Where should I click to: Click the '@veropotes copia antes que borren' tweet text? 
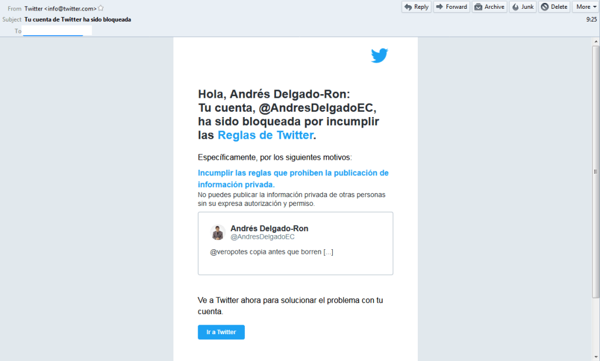(x=271, y=252)
